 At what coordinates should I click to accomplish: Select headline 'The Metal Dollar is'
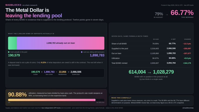point(27,10)
